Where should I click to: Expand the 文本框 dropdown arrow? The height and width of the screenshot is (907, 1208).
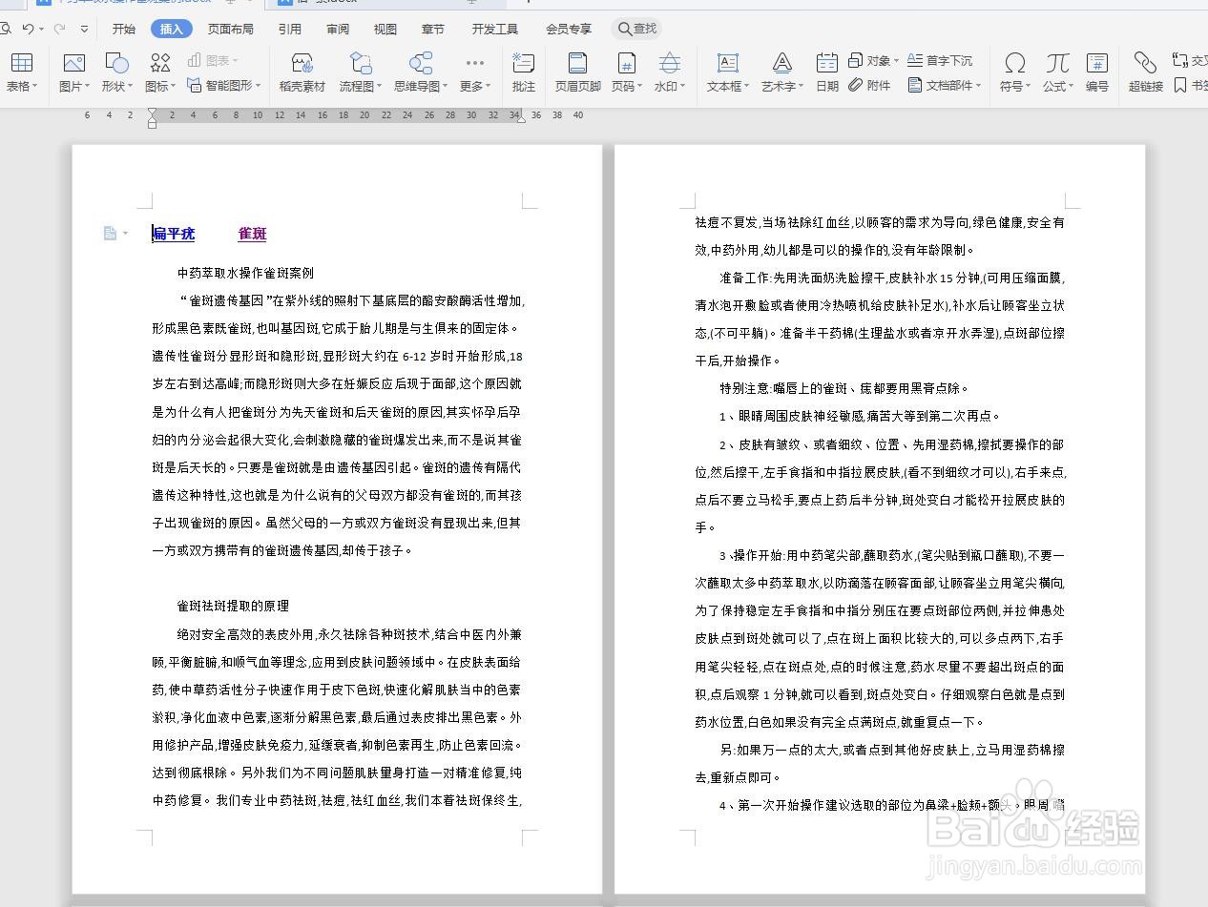pyautogui.click(x=745, y=86)
